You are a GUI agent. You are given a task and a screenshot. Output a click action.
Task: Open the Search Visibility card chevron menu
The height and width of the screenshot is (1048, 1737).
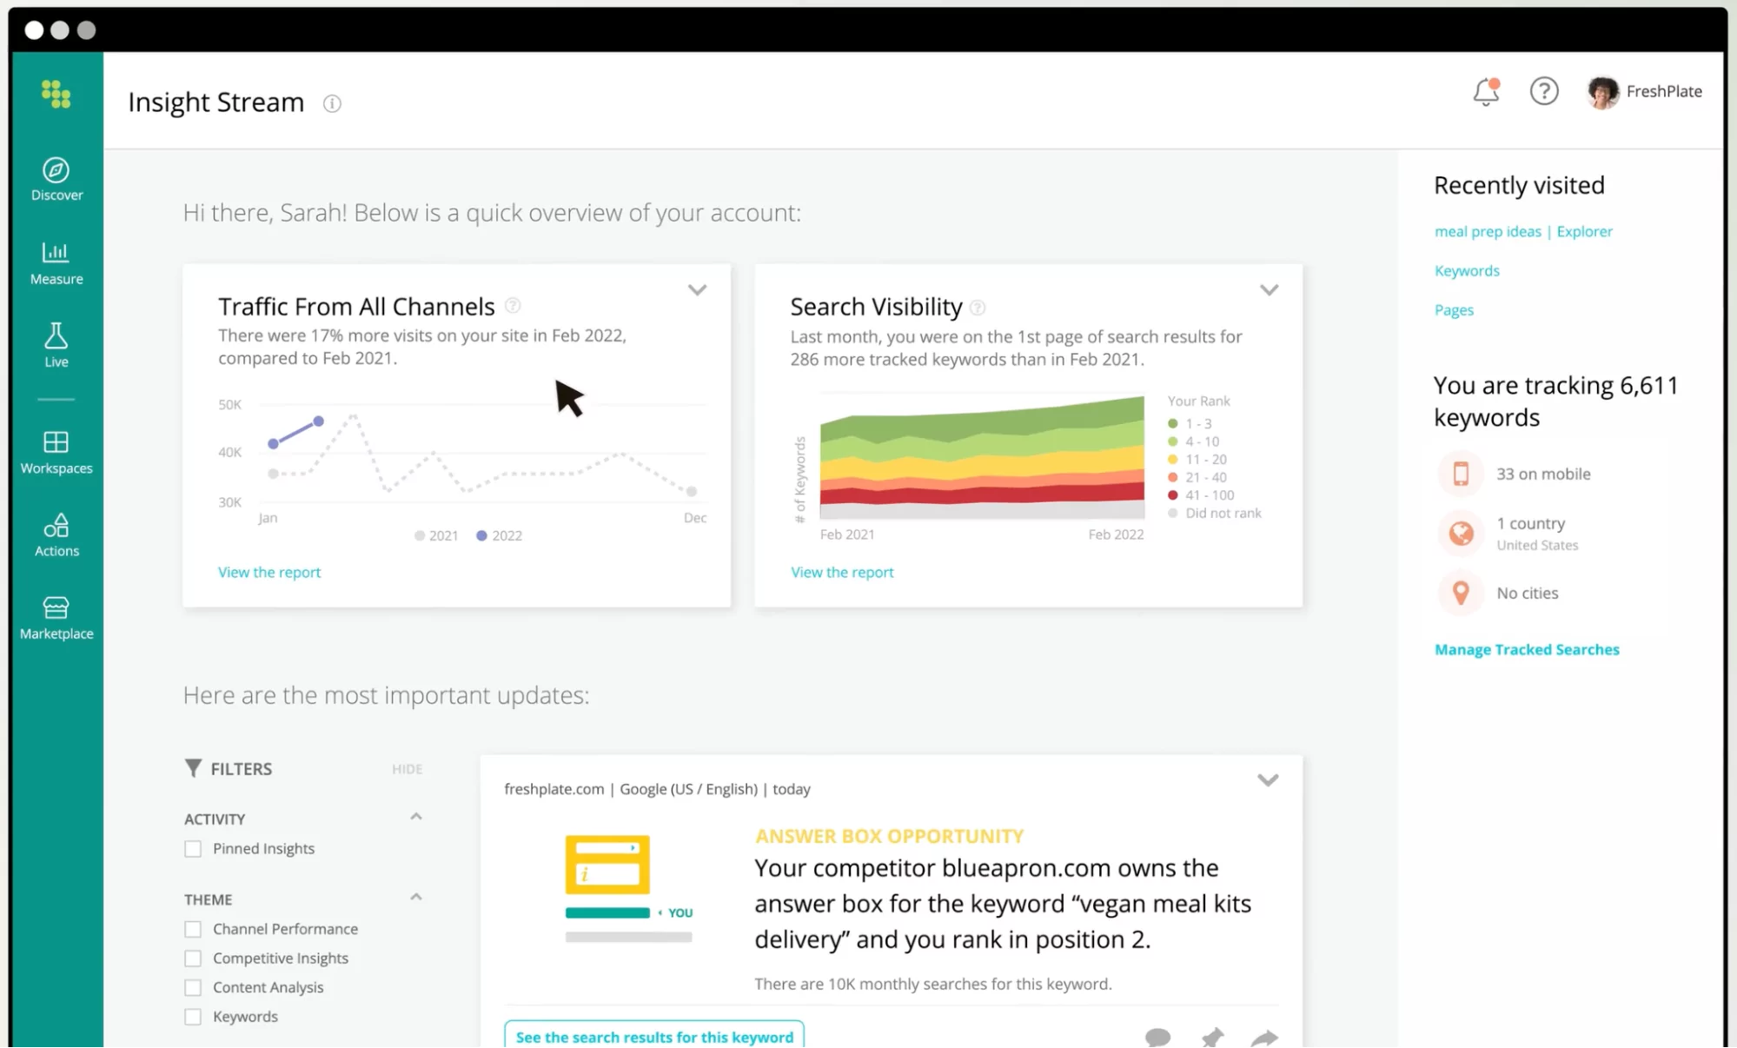click(x=1269, y=290)
